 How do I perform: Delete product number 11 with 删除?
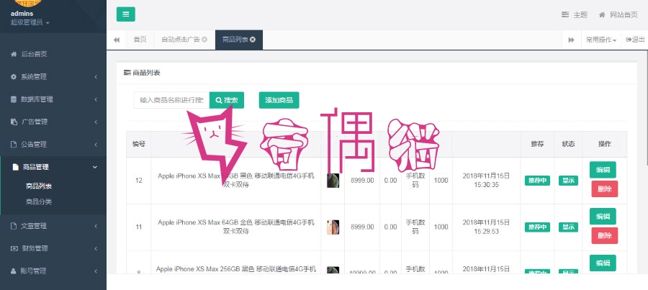tap(605, 235)
